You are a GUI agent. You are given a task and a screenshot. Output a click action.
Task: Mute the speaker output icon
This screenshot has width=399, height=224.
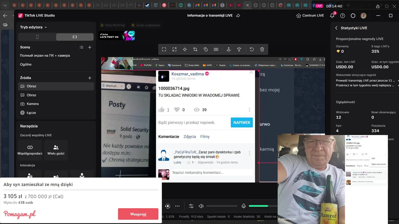(201, 206)
